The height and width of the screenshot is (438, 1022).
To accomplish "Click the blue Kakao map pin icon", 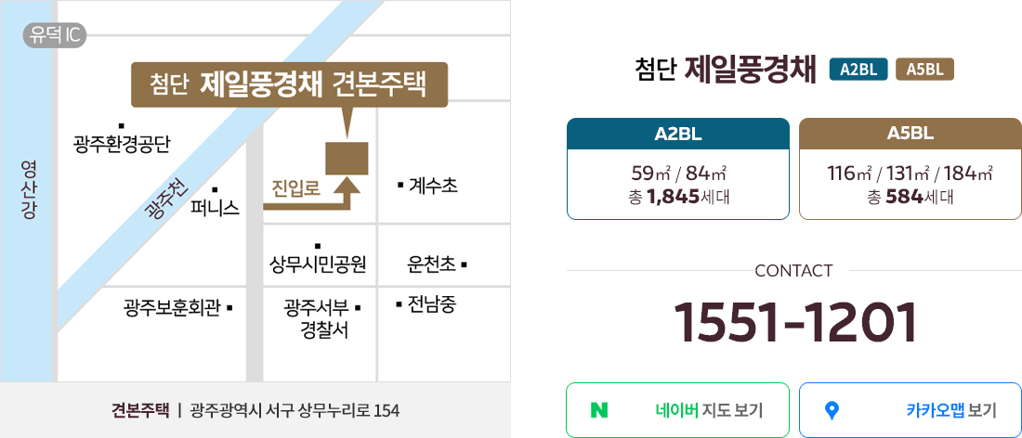I will click(x=831, y=411).
